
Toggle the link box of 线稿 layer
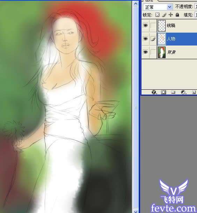click(153, 26)
